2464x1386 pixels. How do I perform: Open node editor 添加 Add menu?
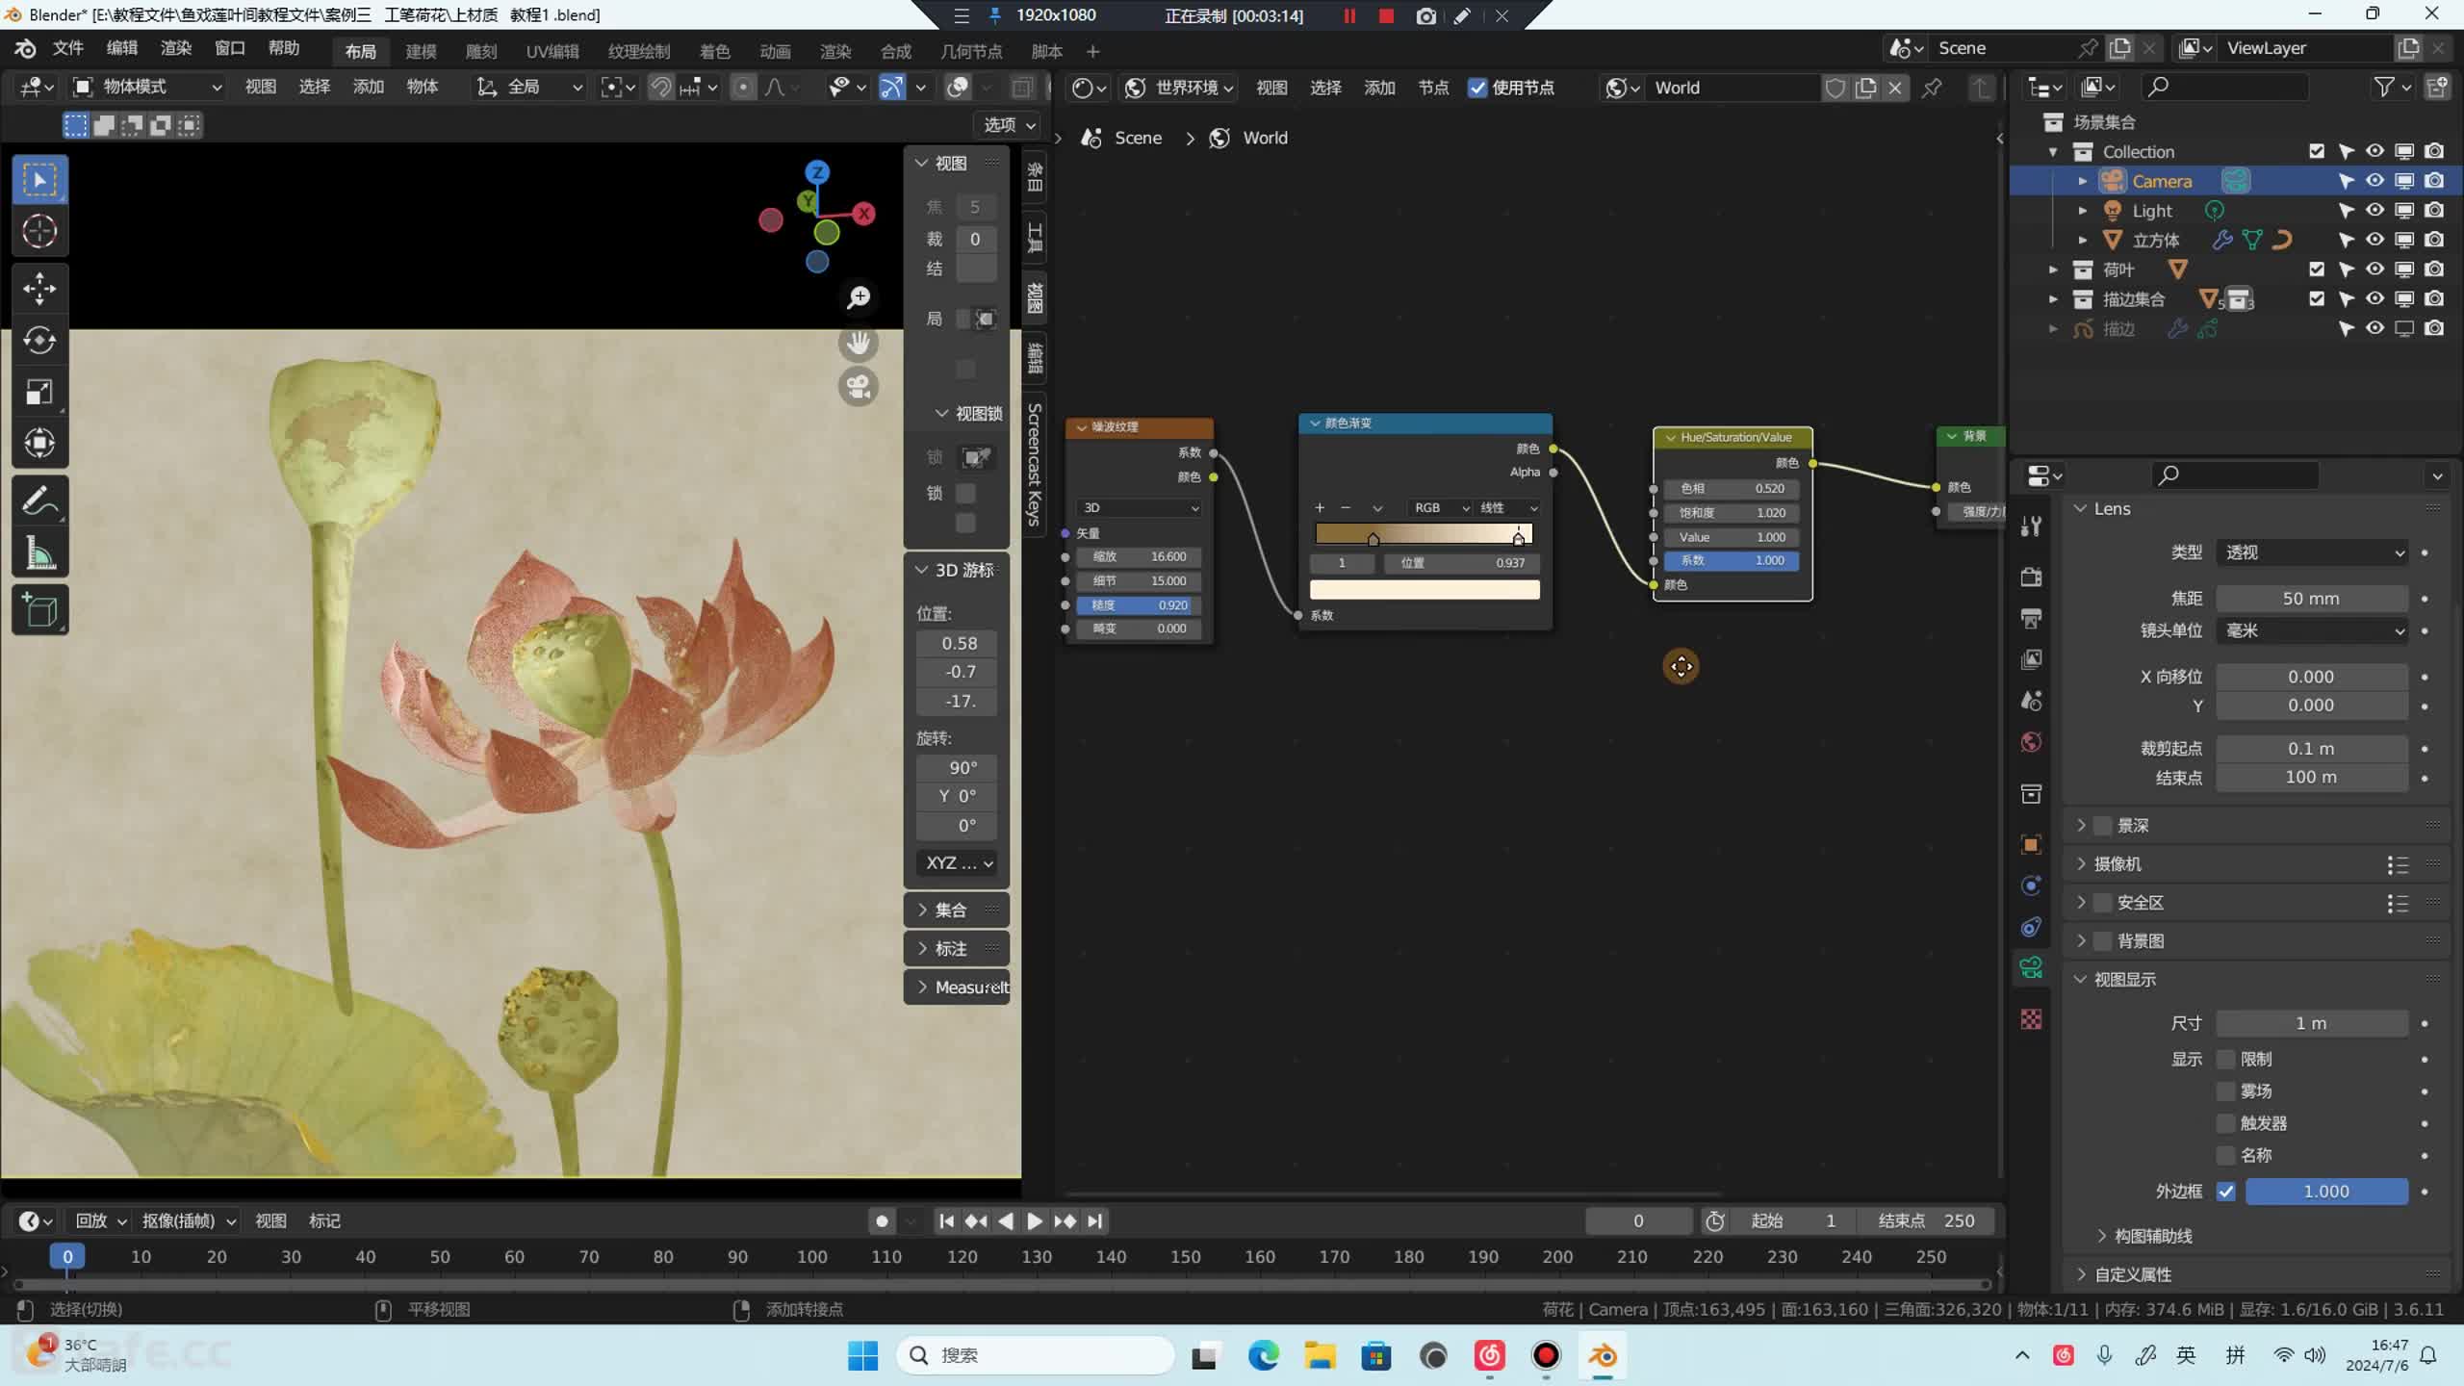(1379, 88)
